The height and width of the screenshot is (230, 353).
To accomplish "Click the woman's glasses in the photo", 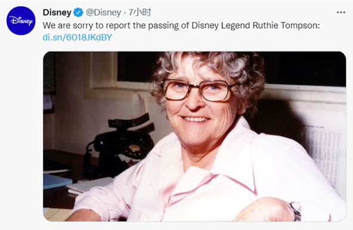I will [198, 90].
